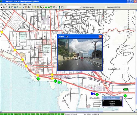Click the green message sign icon on highway
The height and width of the screenshot is (115, 137).
coord(125,90)
